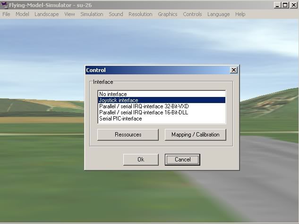Cancel the Control dialog
The width and height of the screenshot is (299, 224).
[x=182, y=160]
